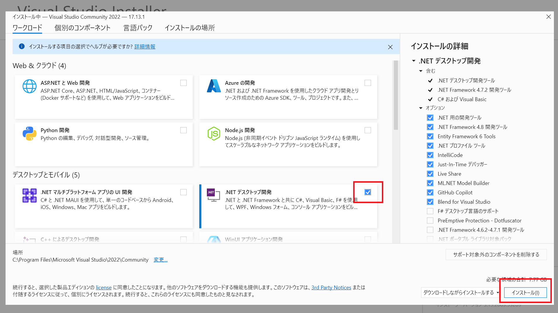Screen dimensions: 558x313
Task: Open the 3rd Party Notices link
Action: pyautogui.click(x=331, y=288)
